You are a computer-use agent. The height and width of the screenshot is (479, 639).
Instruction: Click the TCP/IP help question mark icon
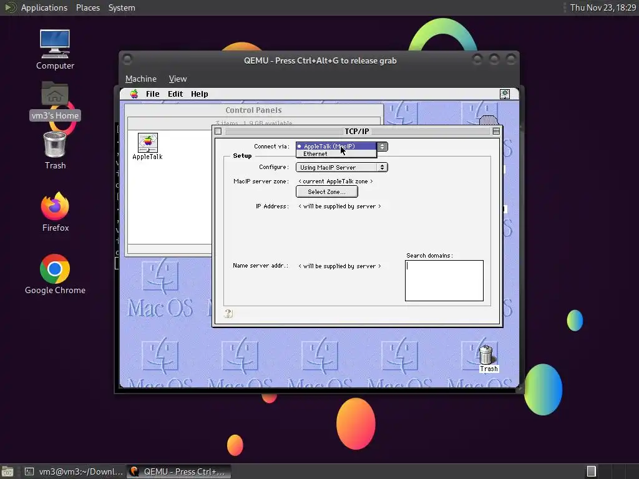[228, 313]
